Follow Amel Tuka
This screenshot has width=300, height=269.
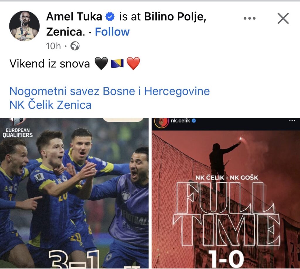112,32
